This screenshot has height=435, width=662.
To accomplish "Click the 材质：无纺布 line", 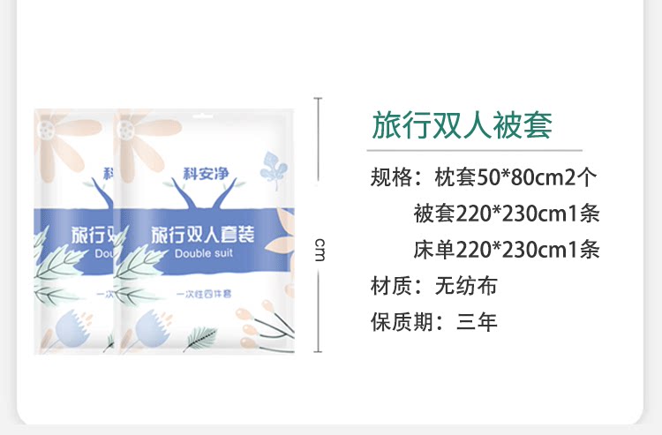I will point(433,286).
